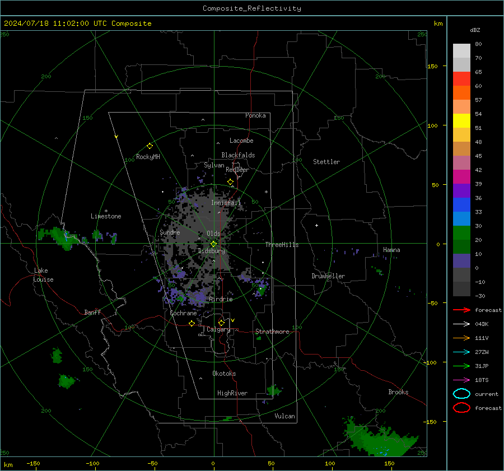Click the white plus marker north of Drumheller
This screenshot has width=504, height=471.
[316, 225]
